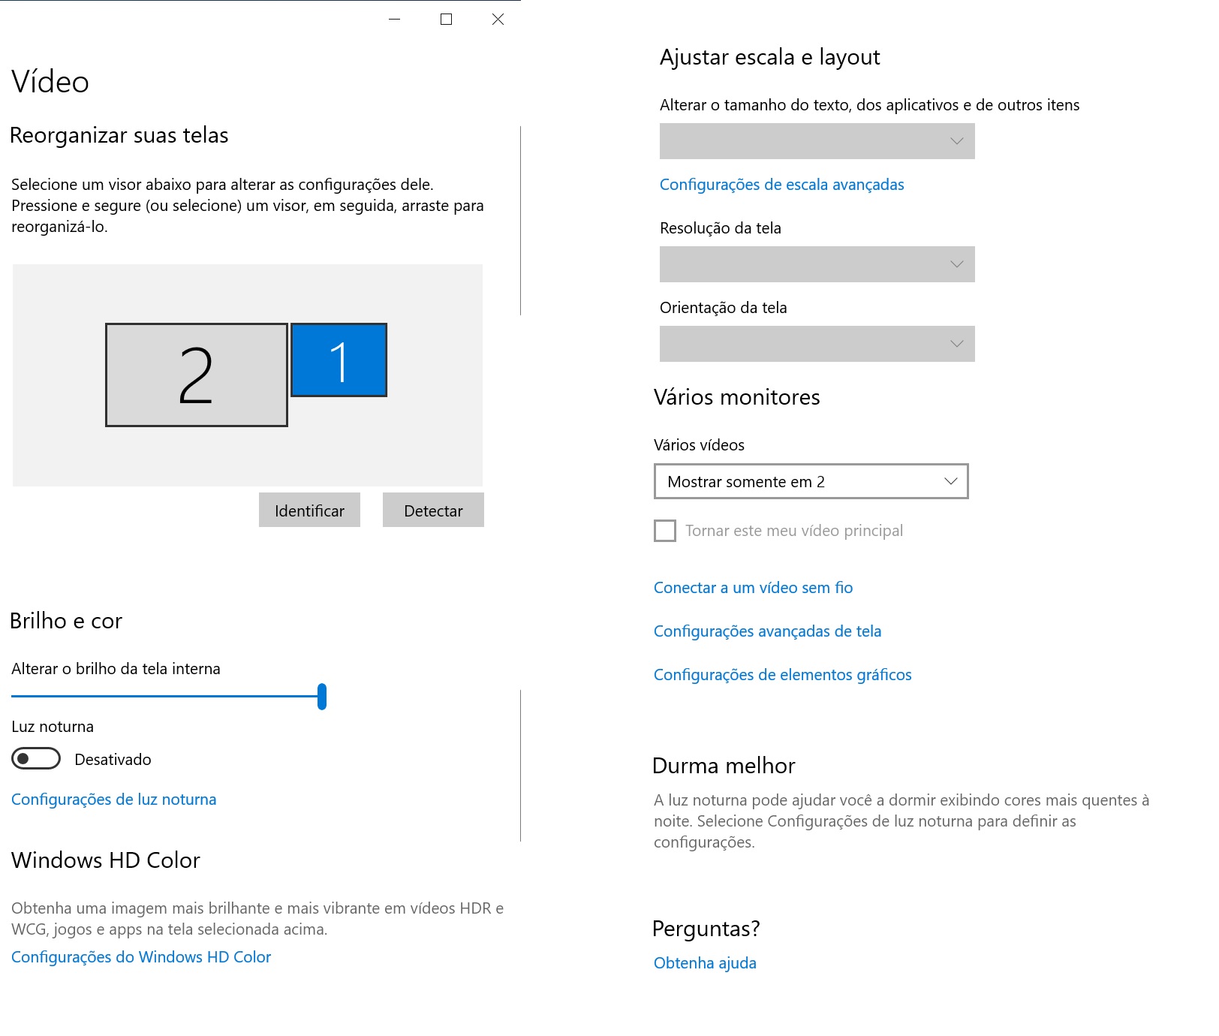Viewport: 1219px width, 1036px height.
Task: Click the Reorganizar suas telas heading
Action: click(x=119, y=135)
